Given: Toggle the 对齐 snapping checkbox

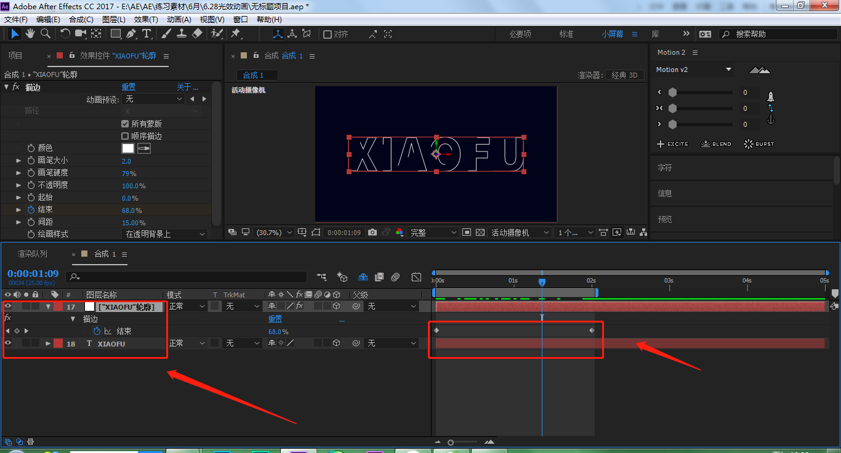Looking at the screenshot, I should point(328,34).
